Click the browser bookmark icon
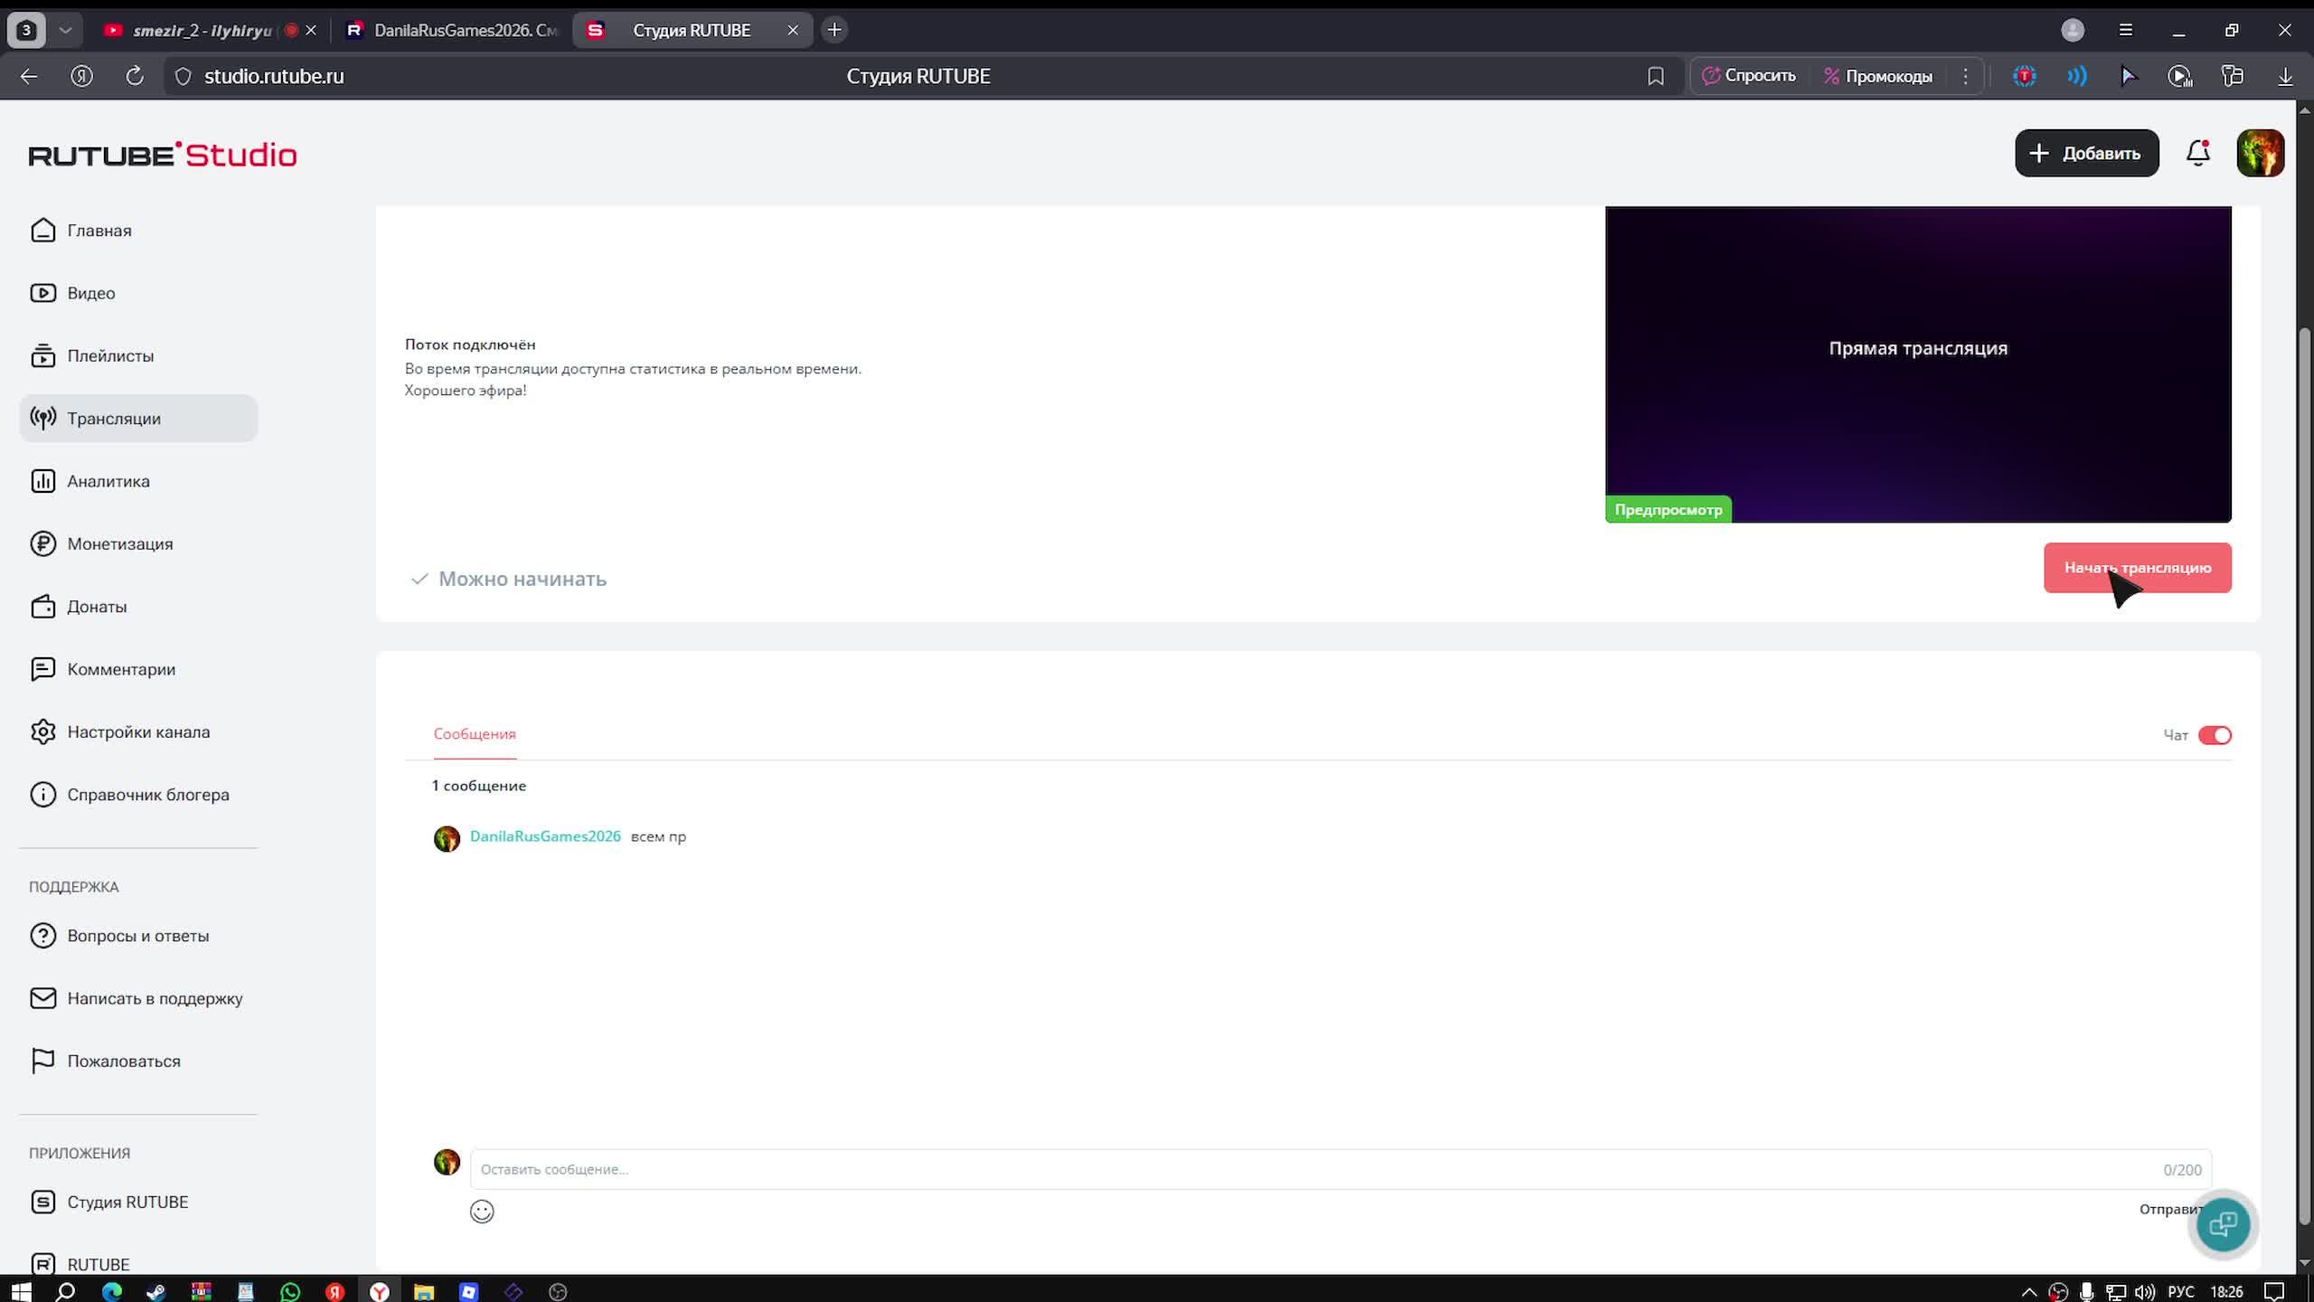2314x1302 pixels. click(x=1655, y=76)
